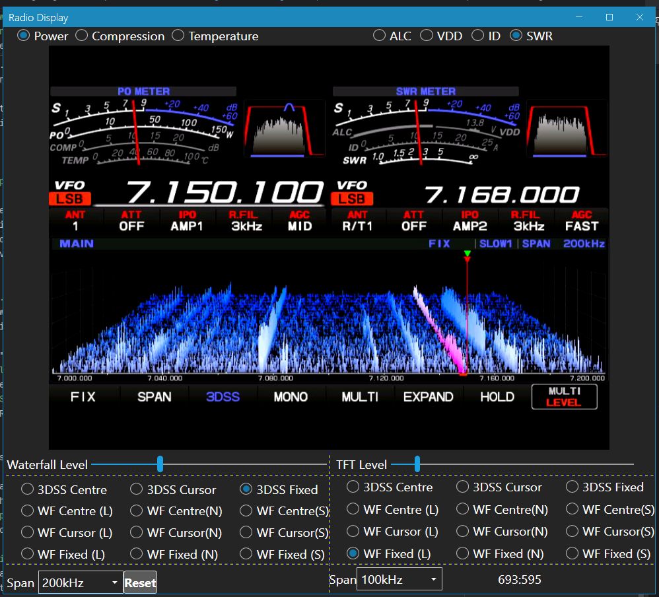Click the main VFO LSB mode indicator
Image resolution: width=659 pixels, height=597 pixels.
click(x=70, y=198)
